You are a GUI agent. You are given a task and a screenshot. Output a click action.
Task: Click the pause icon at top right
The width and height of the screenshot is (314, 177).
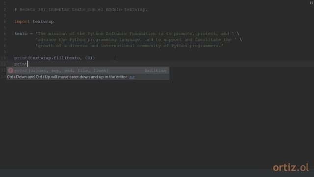point(311,2)
